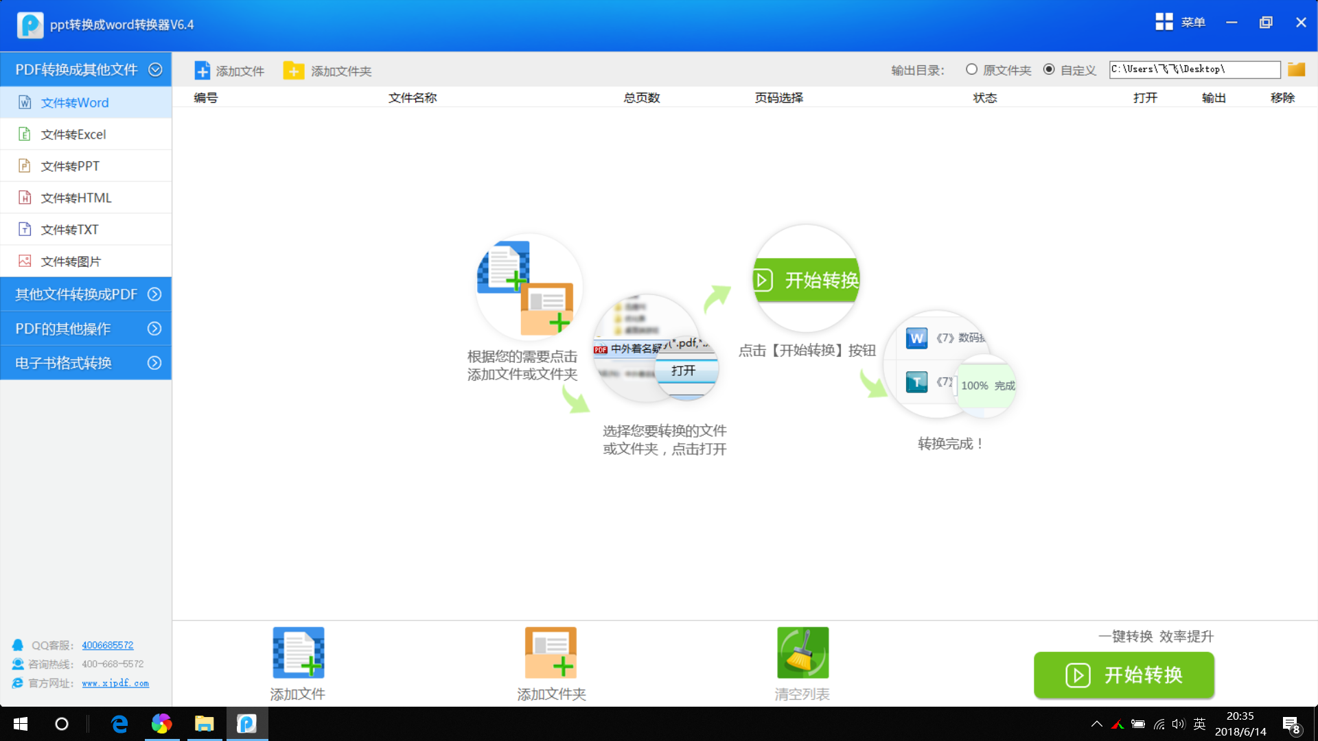Open the menu grid icon
The height and width of the screenshot is (741, 1318).
point(1164,22)
